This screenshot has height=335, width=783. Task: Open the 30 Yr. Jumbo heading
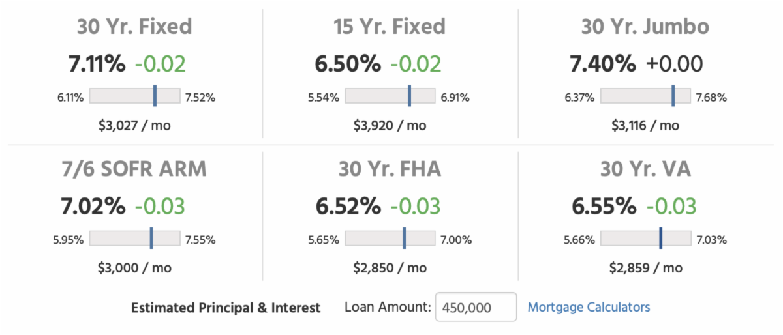click(645, 27)
